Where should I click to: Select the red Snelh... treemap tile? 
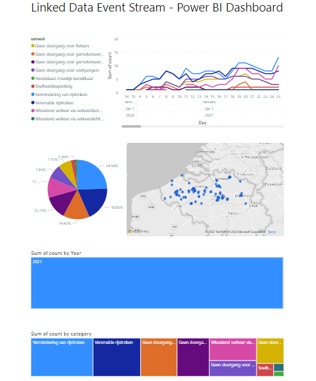265,370
